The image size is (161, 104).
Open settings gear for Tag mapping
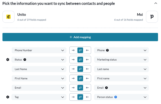click(x=8, y=97)
